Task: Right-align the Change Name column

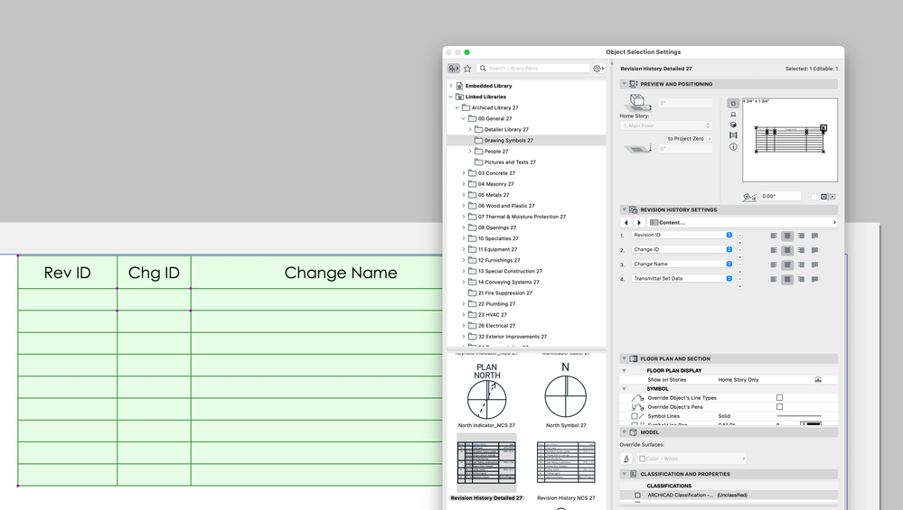Action: [801, 264]
